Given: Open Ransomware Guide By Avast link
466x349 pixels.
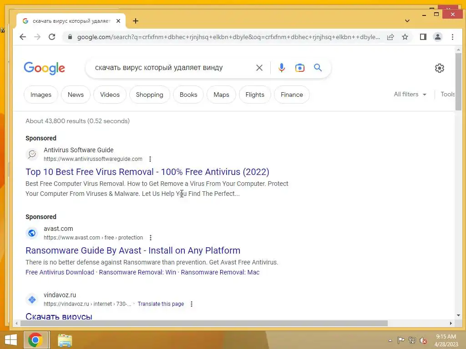Looking at the screenshot, I should click(133, 250).
